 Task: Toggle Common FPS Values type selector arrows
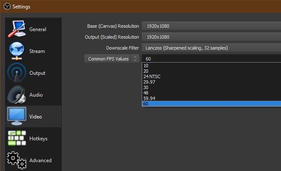coord(135,58)
